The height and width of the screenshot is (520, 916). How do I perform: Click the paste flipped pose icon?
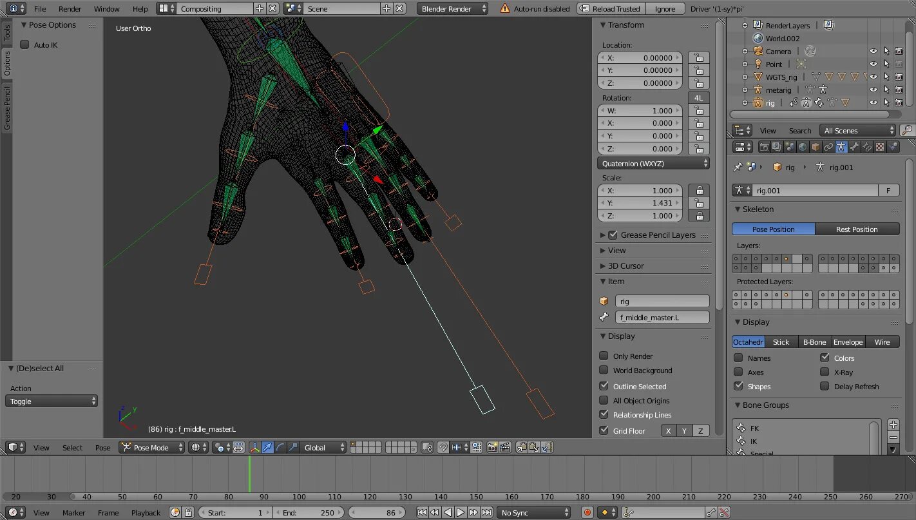[548, 447]
